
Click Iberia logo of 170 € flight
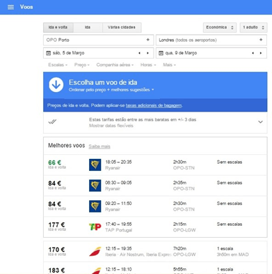95,252
